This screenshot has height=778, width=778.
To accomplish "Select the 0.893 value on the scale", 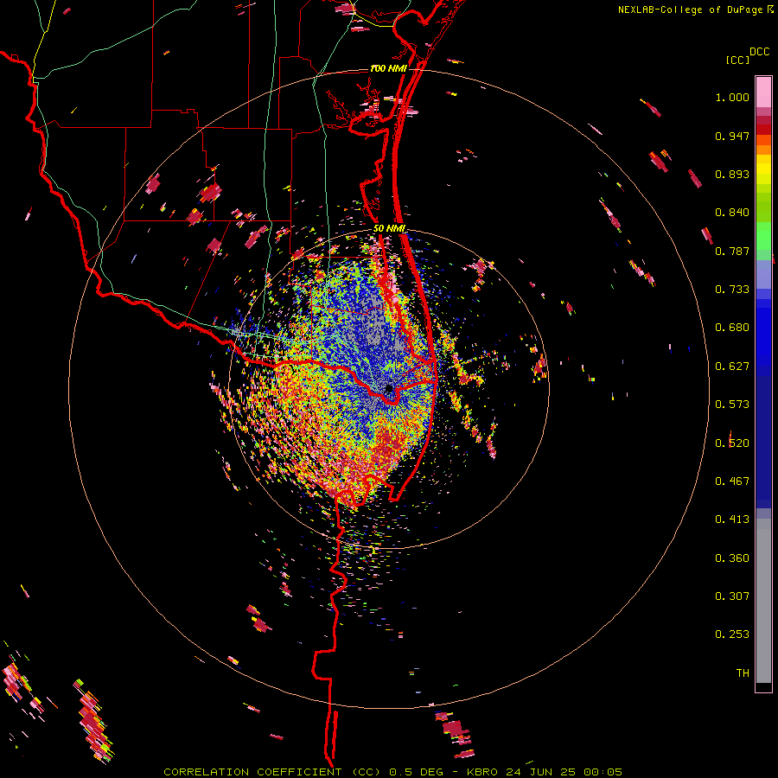I will [732, 174].
